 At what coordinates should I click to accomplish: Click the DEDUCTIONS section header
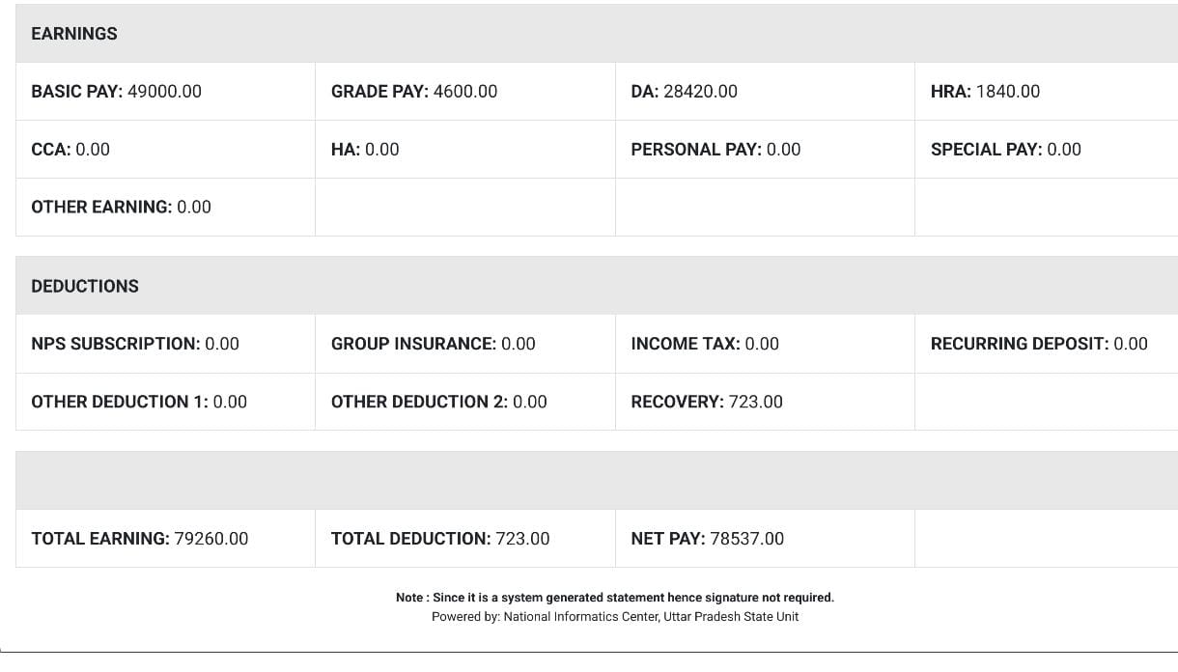click(85, 287)
